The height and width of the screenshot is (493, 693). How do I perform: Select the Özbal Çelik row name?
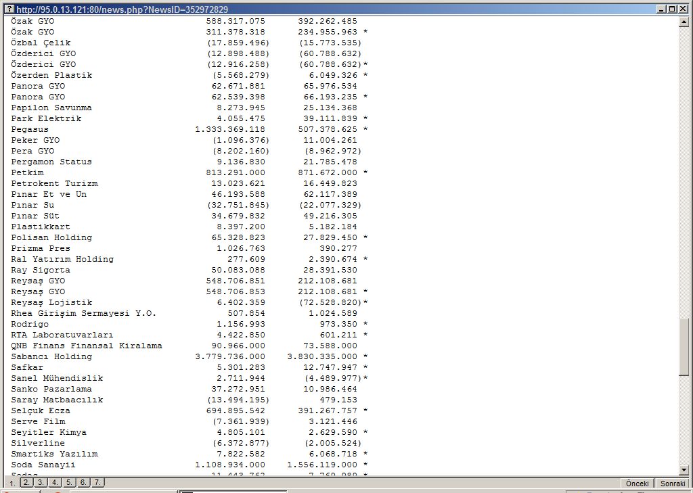pyautogui.click(x=41, y=43)
